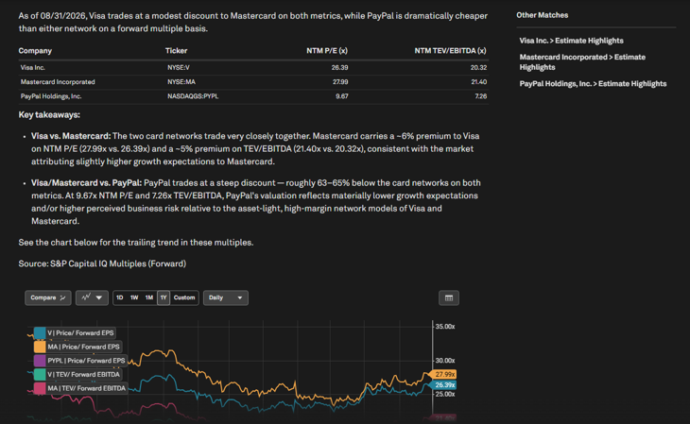The image size is (690, 424).
Task: Click the 27.99x Mastercard value label
Action: click(x=443, y=374)
